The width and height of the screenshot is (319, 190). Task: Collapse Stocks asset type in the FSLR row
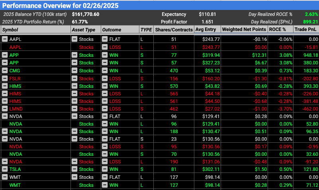[x=74, y=78]
